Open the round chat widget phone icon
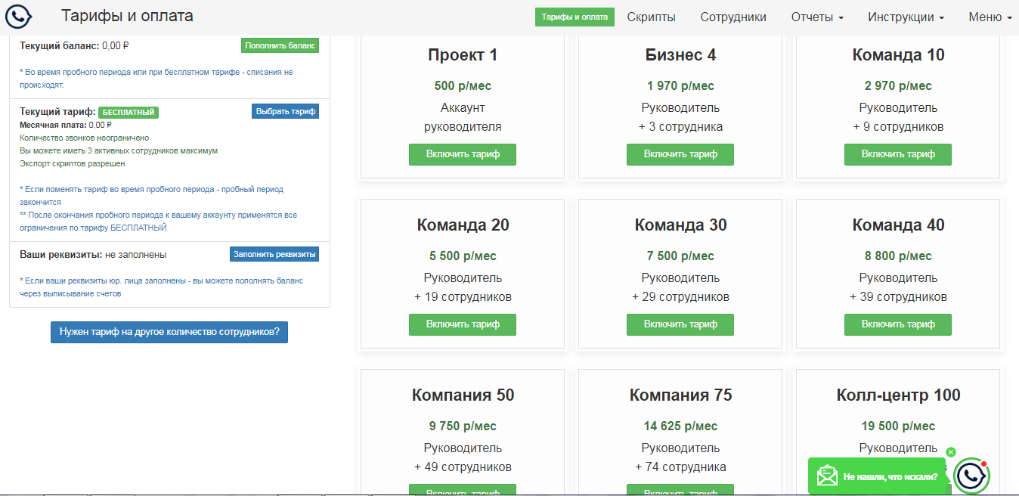Screen dimensions: 1019x496 point(971,476)
